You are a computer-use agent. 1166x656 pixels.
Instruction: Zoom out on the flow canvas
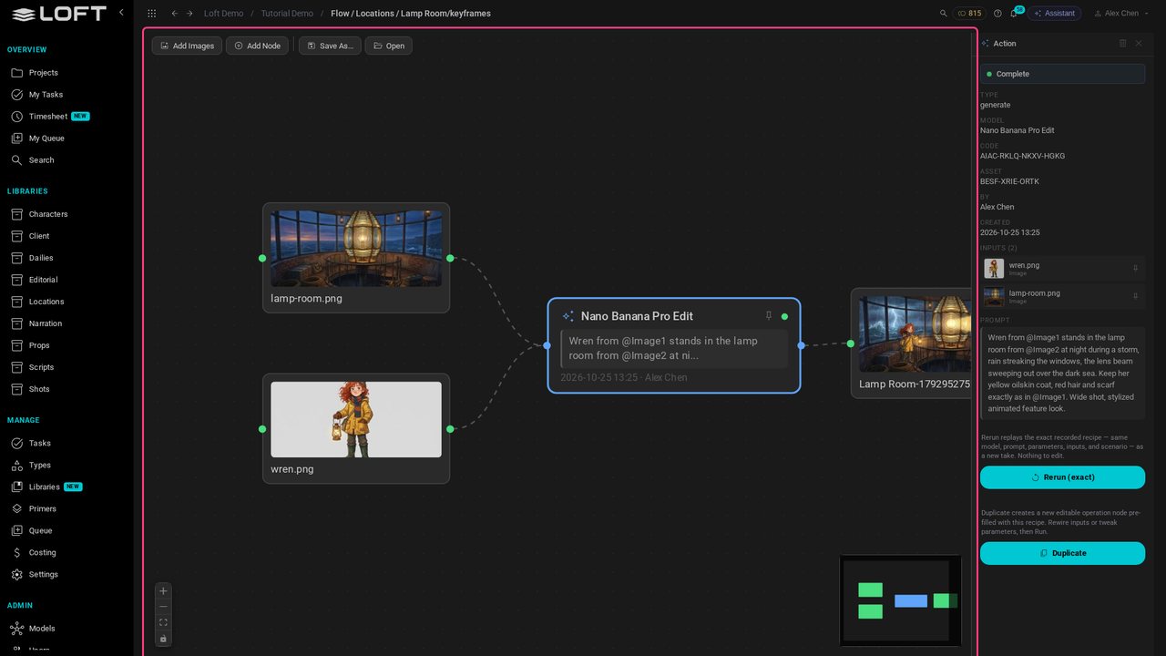point(163,607)
